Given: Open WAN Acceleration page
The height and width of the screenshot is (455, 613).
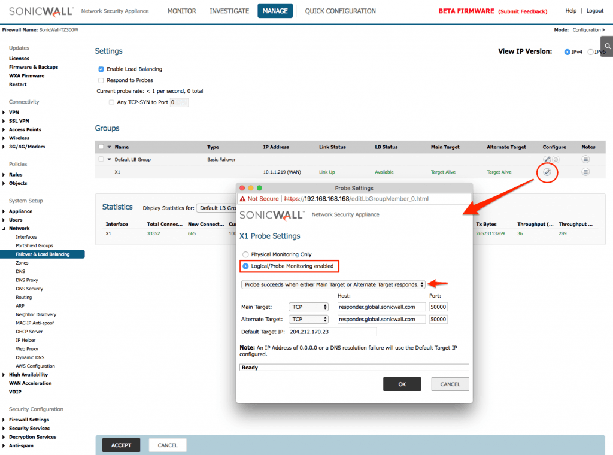Looking at the screenshot, I should point(30,383).
